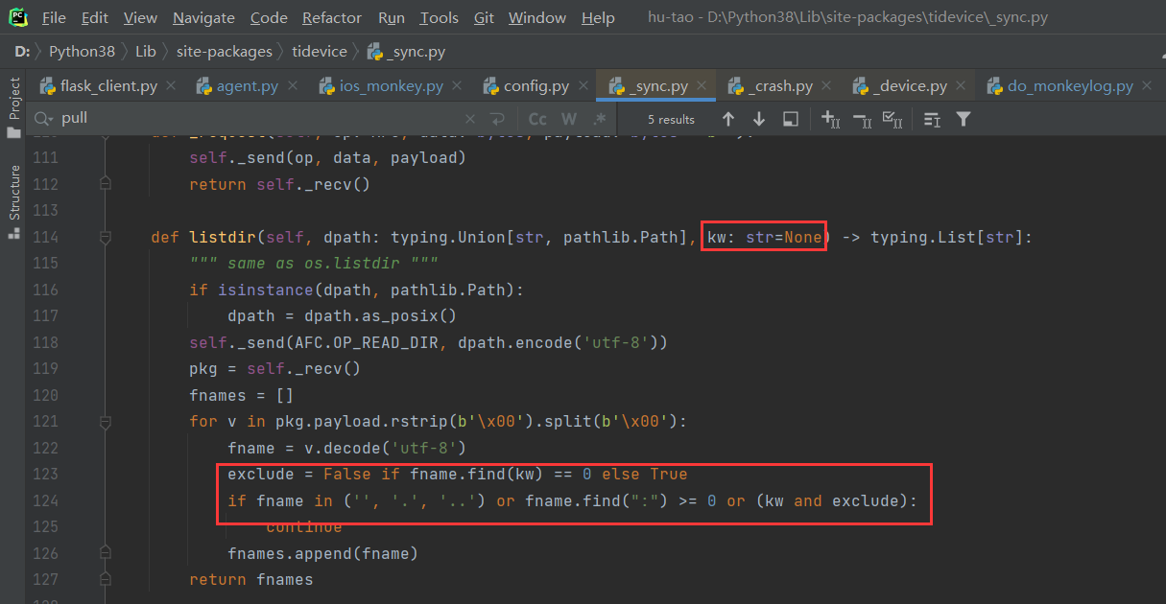Viewport: 1166px width, 604px height.
Task: Close the _crash.py tab
Action: coord(827,86)
